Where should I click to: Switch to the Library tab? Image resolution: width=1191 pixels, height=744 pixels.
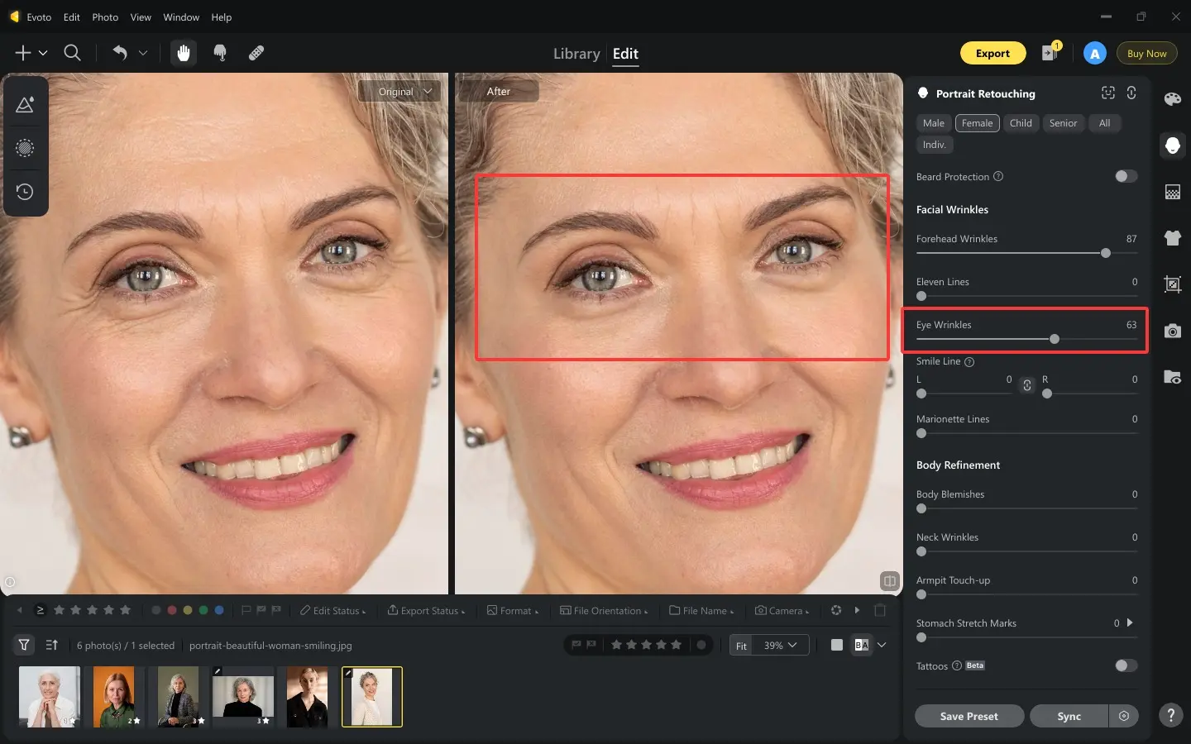(x=576, y=54)
